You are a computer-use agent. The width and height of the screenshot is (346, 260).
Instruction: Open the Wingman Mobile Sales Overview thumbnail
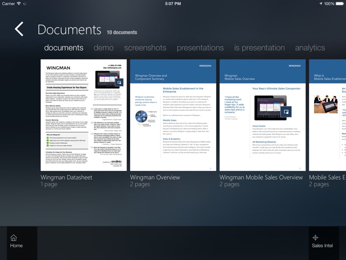tap(262, 115)
